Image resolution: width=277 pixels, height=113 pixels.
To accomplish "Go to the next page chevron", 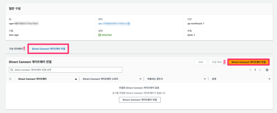I will pyautogui.click(x=260, y=70).
